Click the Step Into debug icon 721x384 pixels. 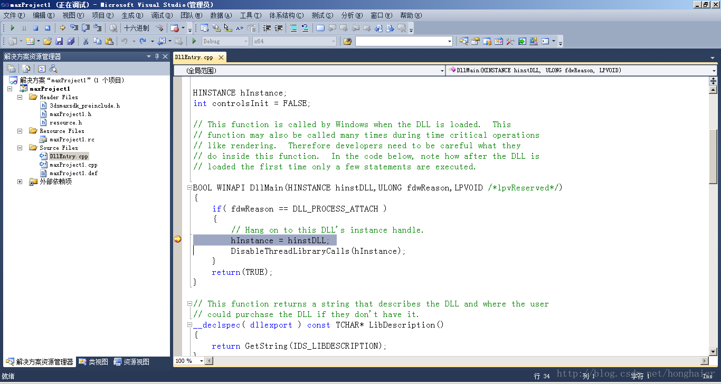pyautogui.click(x=74, y=28)
